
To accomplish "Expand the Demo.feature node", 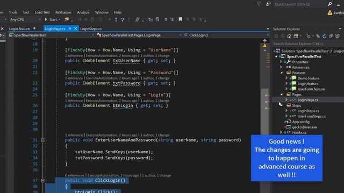I will pyautogui.click(x=286, y=78).
